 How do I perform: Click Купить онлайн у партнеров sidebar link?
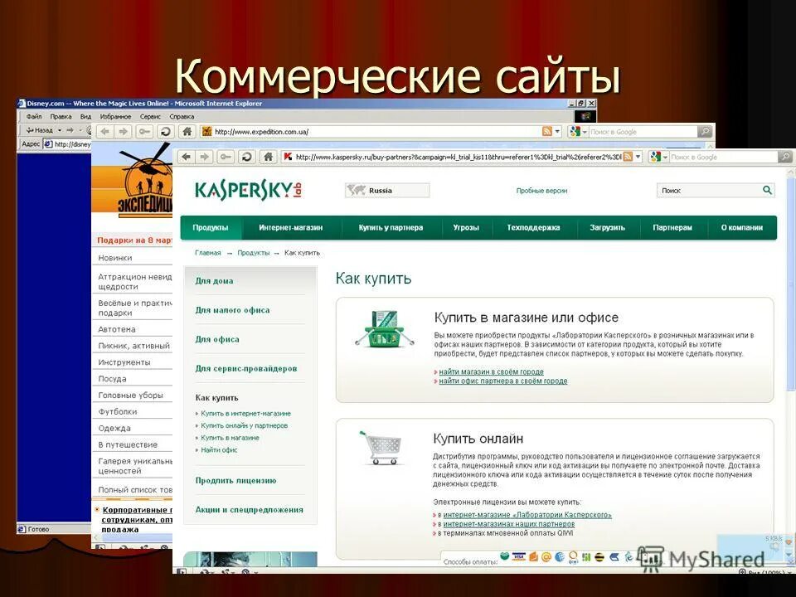(x=244, y=426)
